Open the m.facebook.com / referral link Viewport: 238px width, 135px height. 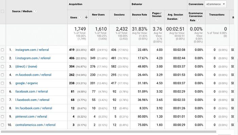pos(33,75)
